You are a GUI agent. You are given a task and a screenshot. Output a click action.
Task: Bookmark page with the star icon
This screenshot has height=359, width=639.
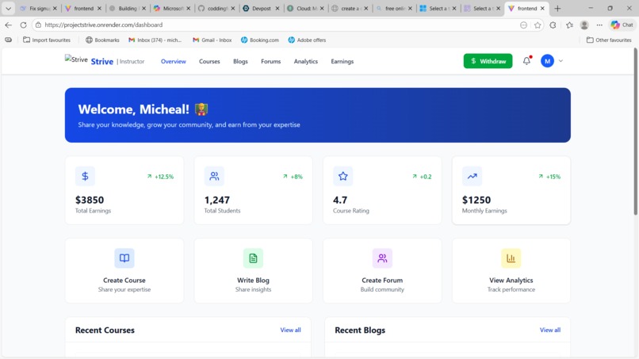(538, 25)
